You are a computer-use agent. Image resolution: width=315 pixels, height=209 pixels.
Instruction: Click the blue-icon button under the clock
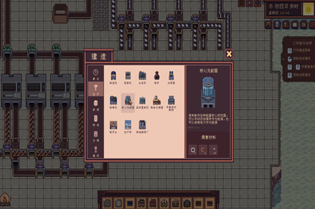278,25
